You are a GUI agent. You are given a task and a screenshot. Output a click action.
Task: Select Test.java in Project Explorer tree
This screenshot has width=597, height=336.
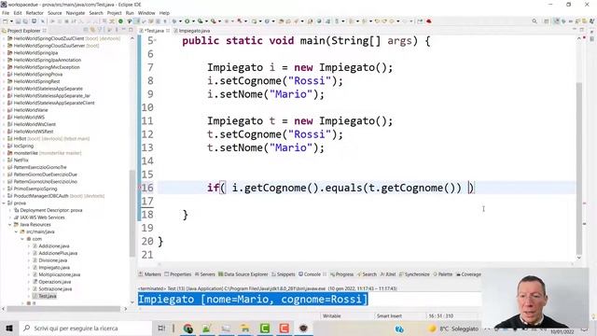pos(48,296)
